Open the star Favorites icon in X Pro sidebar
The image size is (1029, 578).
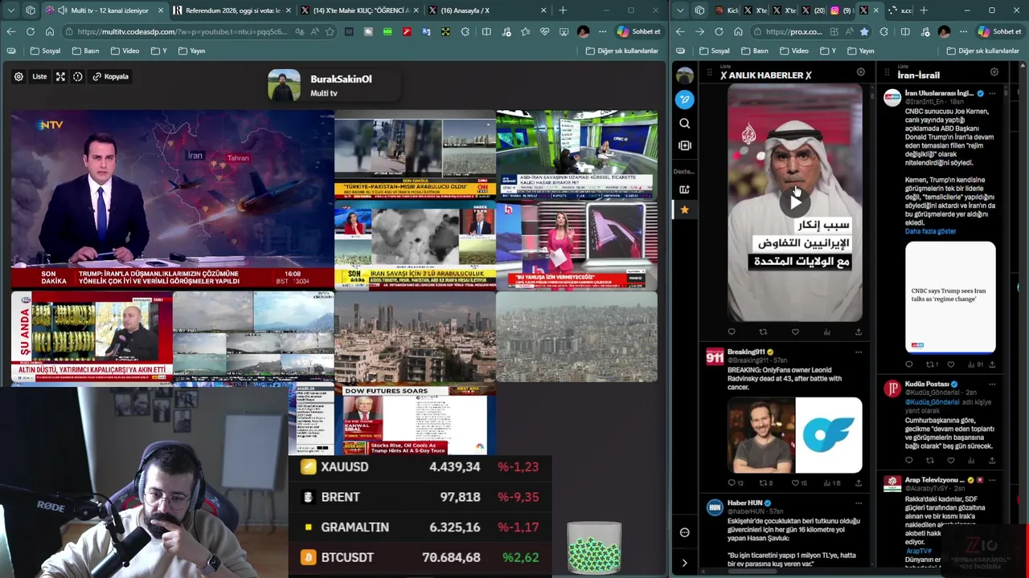click(684, 210)
